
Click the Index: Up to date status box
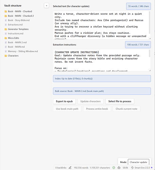(102, 79)
